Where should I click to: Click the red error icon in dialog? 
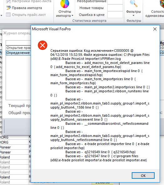pos(43,45)
